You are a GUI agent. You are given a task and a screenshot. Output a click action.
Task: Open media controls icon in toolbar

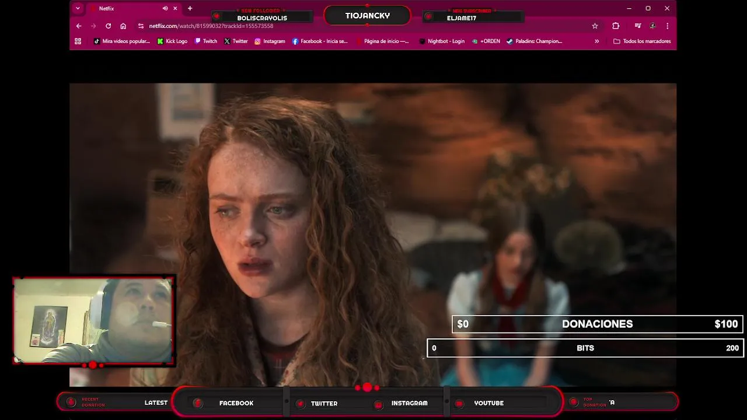(x=638, y=26)
